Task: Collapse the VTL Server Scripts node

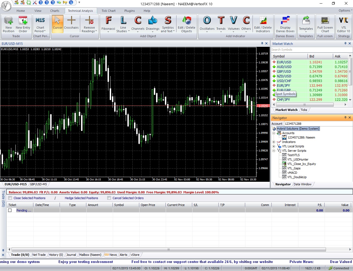Action: tap(274, 151)
